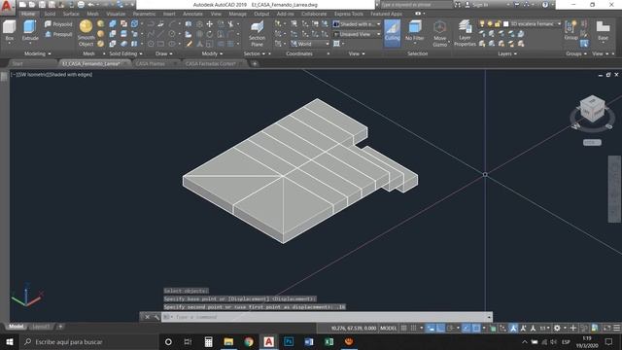
Task: Open the workspace switching gear icon
Action: click(x=557, y=329)
